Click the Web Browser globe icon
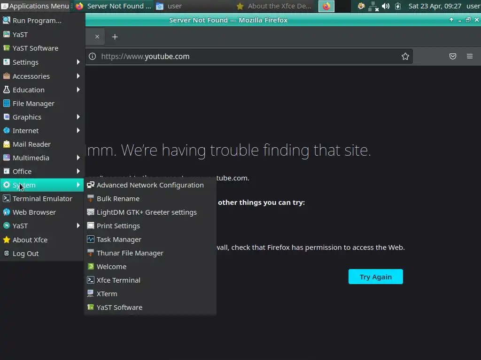481x360 pixels. pyautogui.click(x=7, y=212)
